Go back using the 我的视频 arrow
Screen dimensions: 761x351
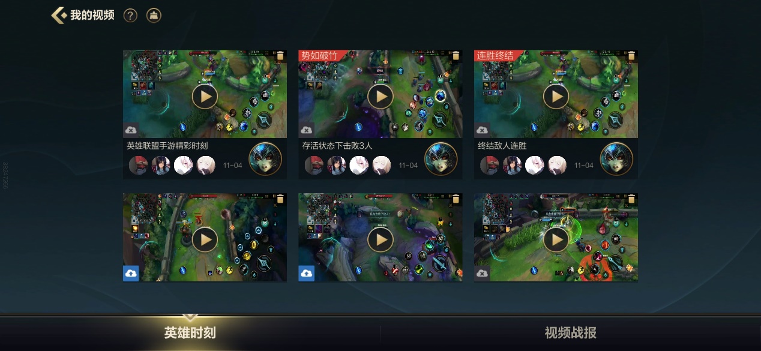(59, 15)
